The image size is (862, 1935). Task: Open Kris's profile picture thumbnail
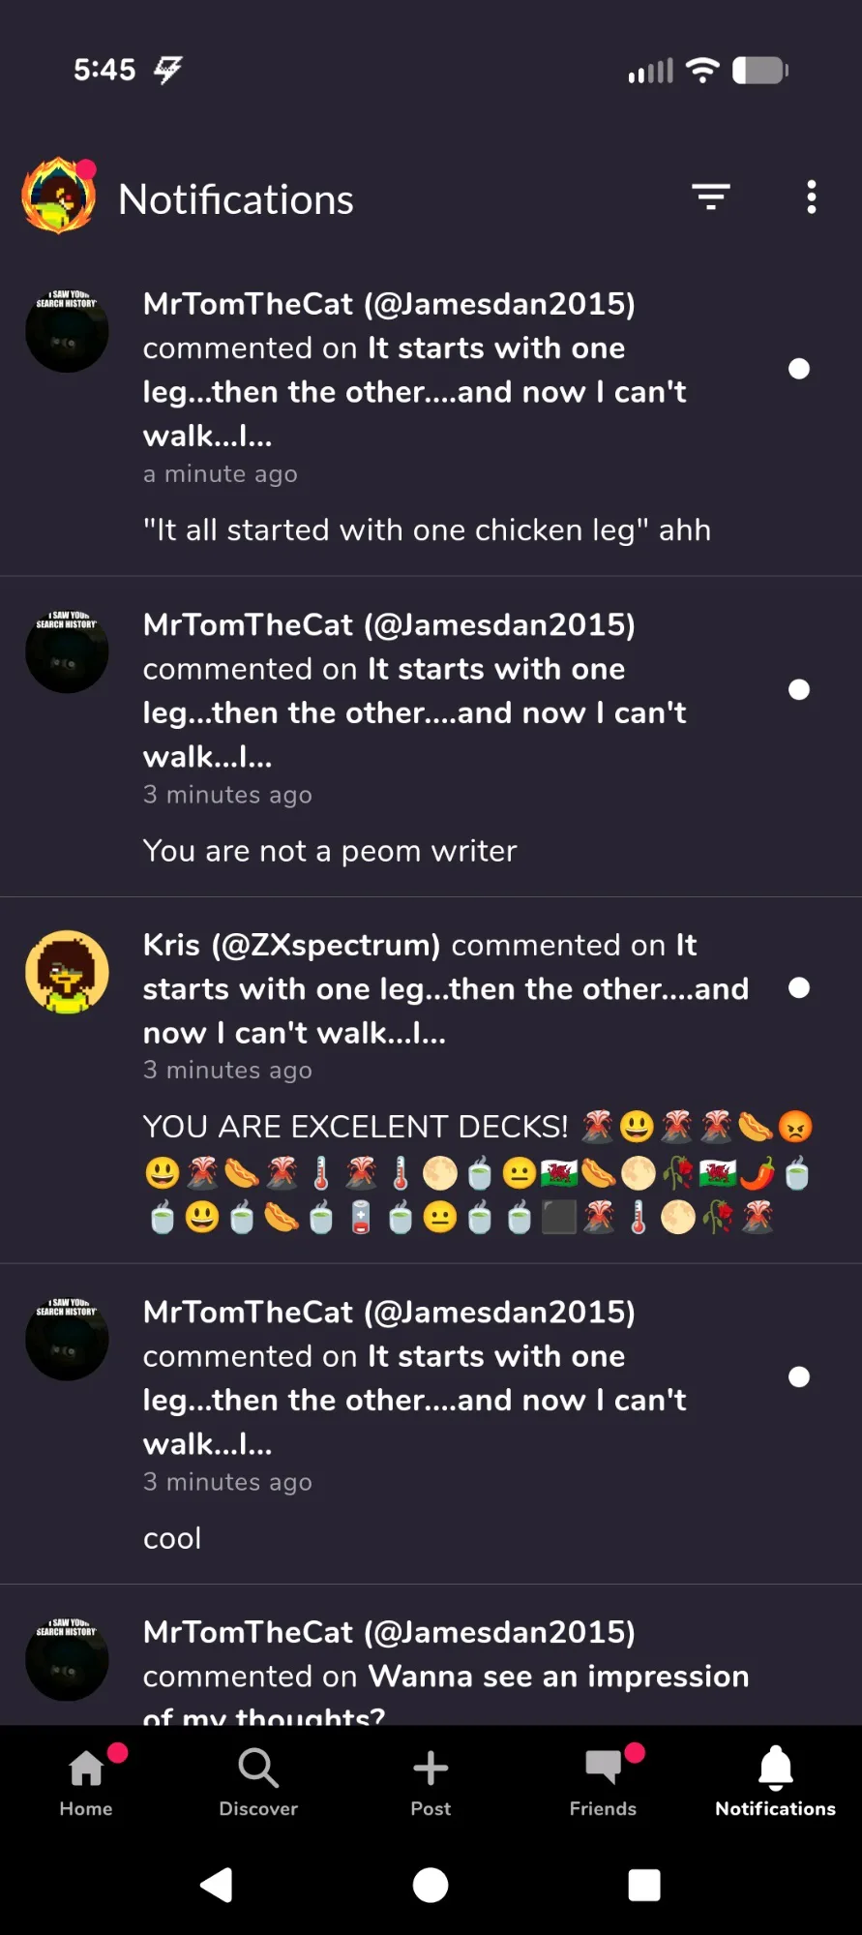67,972
